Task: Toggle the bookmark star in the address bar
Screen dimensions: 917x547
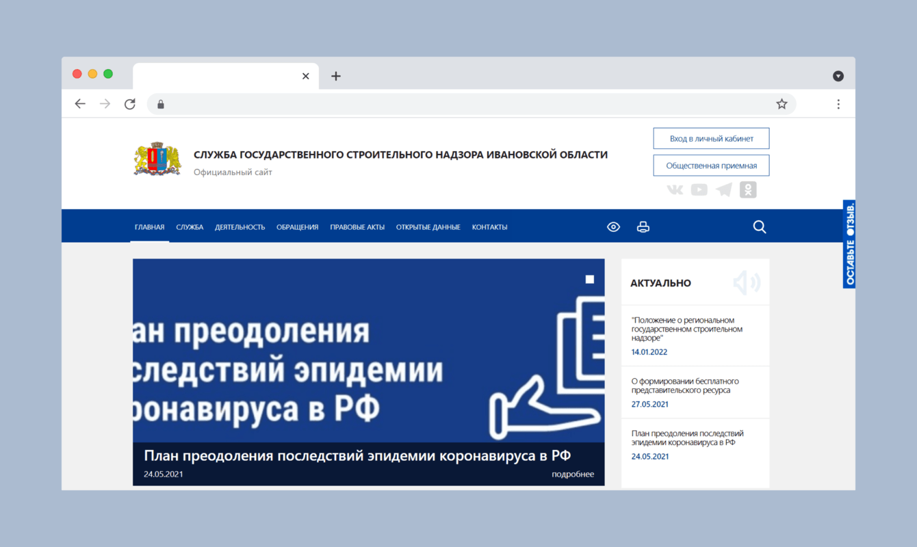Action: 782,103
